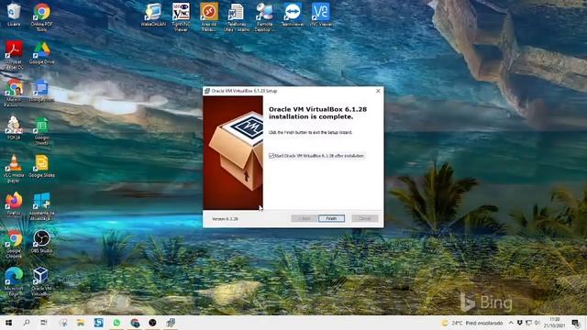Select the Google Slides desktop shortcut
Viewport: 587px width, 330px height.
(41, 167)
